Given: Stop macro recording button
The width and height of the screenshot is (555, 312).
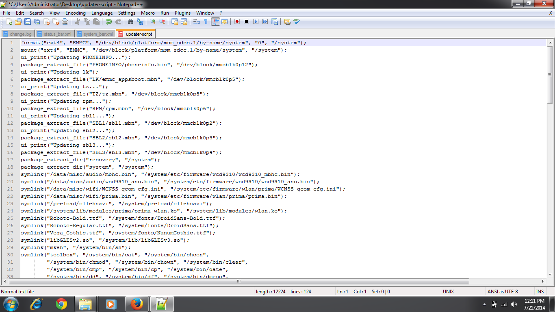Looking at the screenshot, I should tap(246, 22).
